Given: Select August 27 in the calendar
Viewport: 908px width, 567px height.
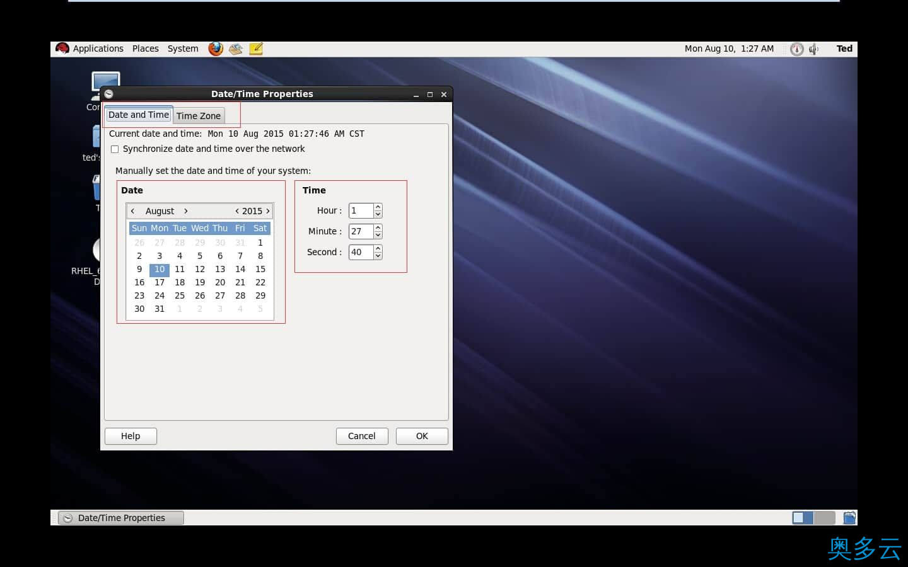Looking at the screenshot, I should point(220,295).
